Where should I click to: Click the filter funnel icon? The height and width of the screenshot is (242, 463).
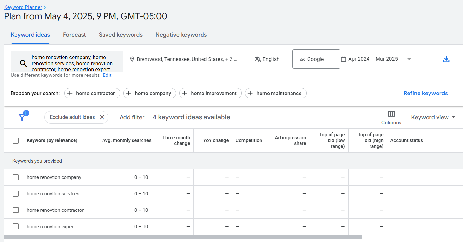point(22,117)
